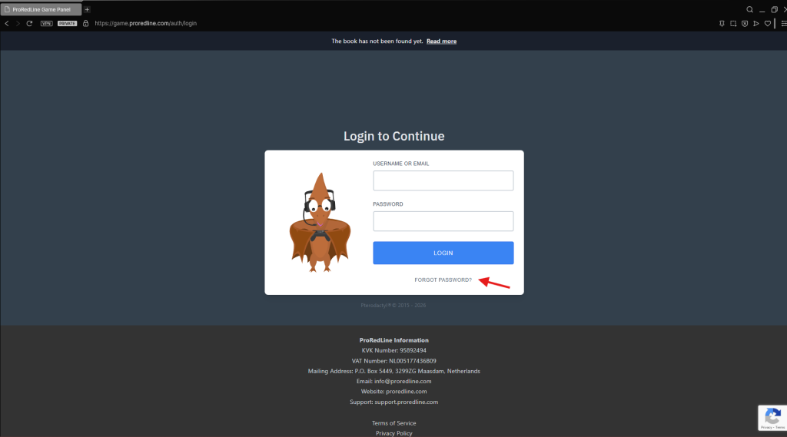This screenshot has width=787, height=437.
Task: Open a new tab with plus button
Action: click(x=87, y=9)
